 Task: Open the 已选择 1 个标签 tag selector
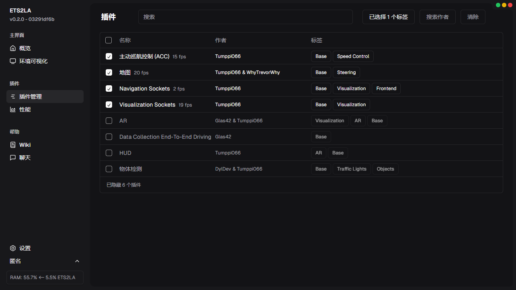tap(389, 17)
